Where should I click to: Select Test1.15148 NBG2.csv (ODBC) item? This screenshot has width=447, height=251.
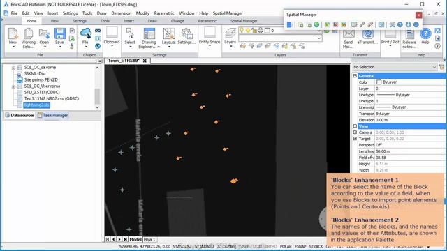(x=52, y=98)
